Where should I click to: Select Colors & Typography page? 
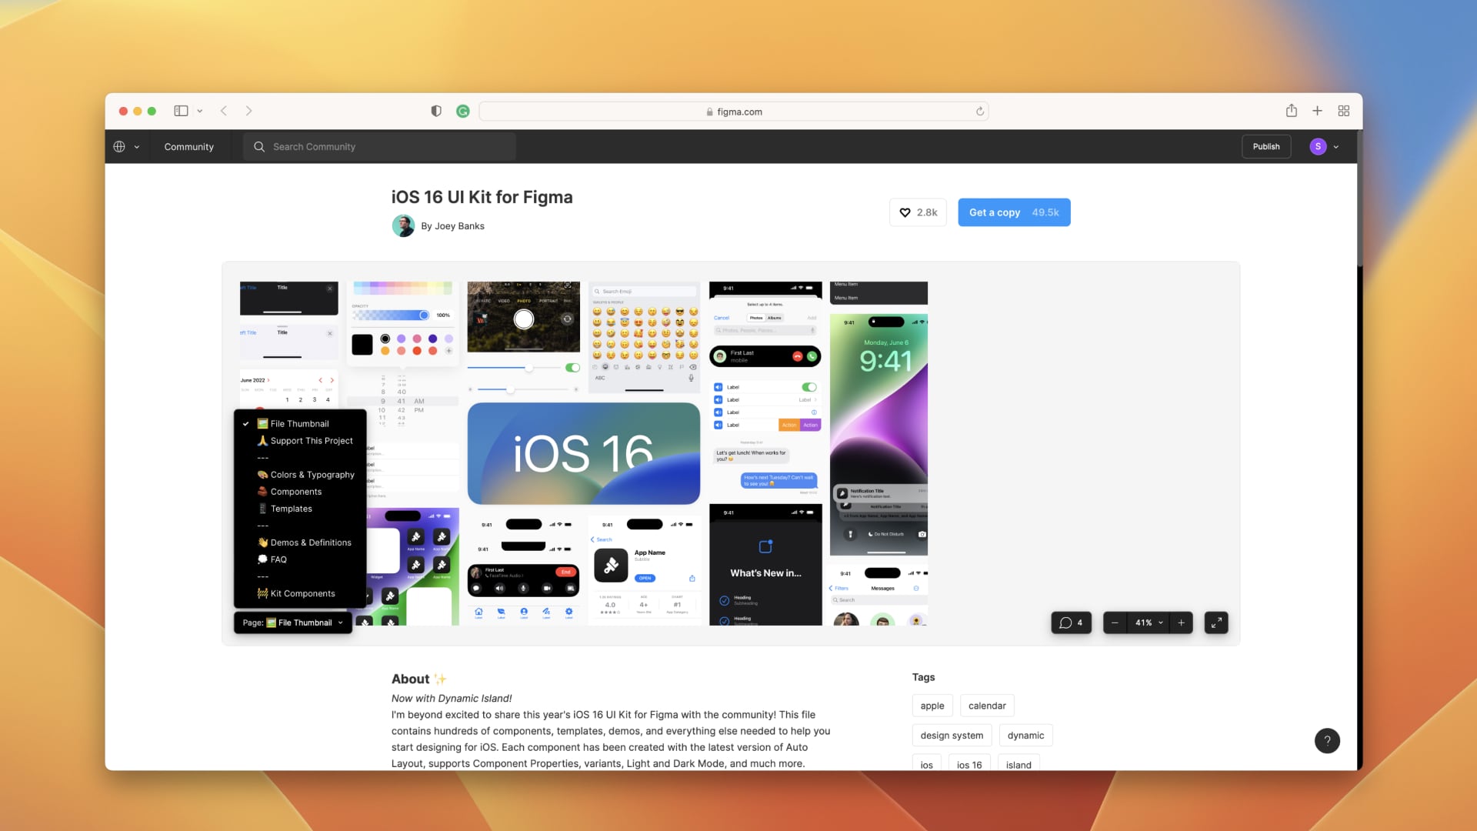pos(312,475)
